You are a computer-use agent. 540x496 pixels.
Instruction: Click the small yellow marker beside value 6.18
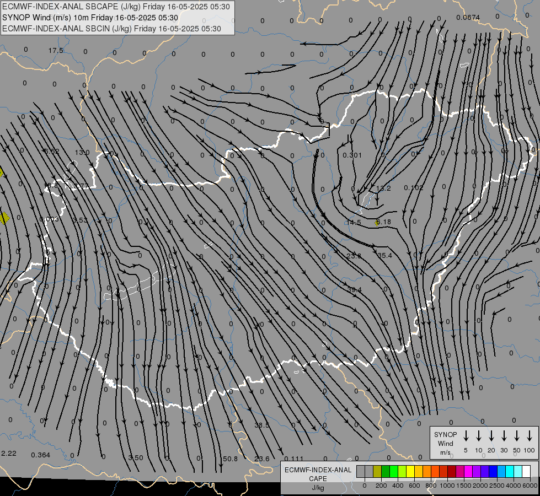377,223
